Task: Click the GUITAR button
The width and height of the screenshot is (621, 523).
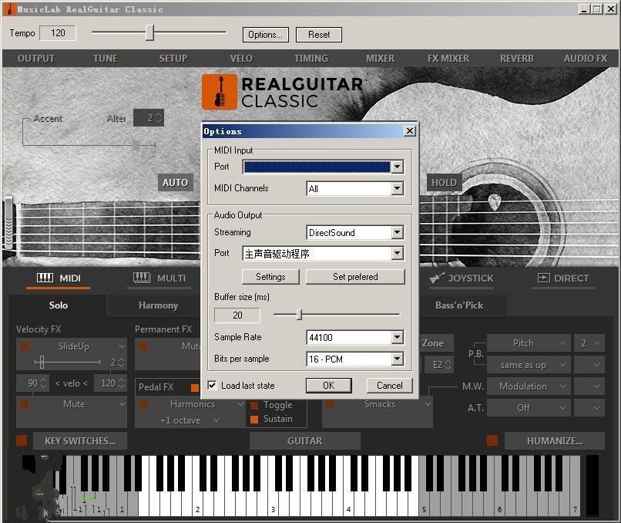Action: pos(305,441)
